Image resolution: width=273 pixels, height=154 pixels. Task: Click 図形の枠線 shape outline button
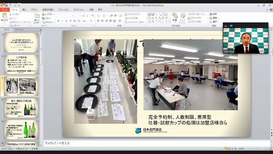[x=195, y=18]
